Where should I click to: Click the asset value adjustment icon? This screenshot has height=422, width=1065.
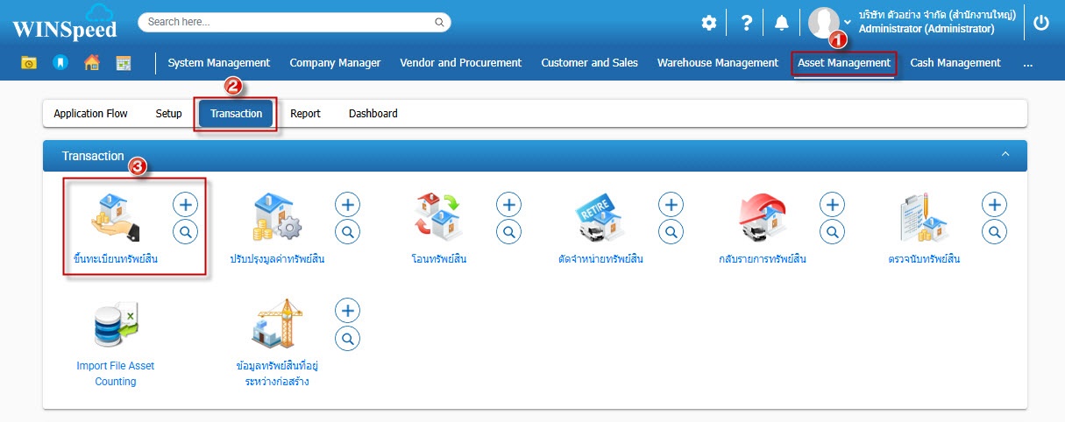(277, 218)
